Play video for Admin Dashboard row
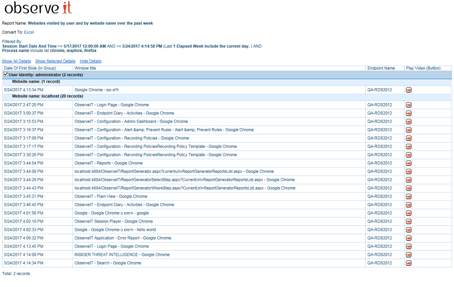454x287 pixels. click(409, 122)
